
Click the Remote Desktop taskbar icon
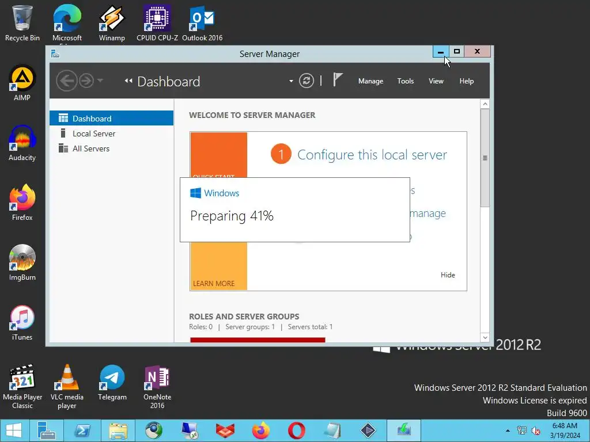[x=189, y=430]
